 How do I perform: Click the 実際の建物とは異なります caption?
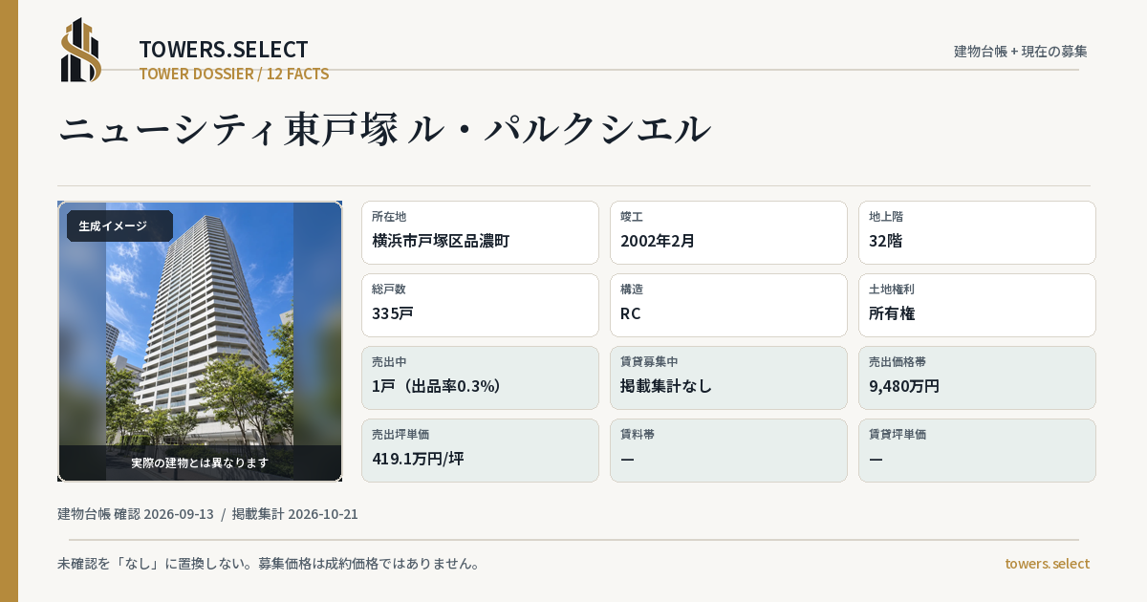[200, 462]
